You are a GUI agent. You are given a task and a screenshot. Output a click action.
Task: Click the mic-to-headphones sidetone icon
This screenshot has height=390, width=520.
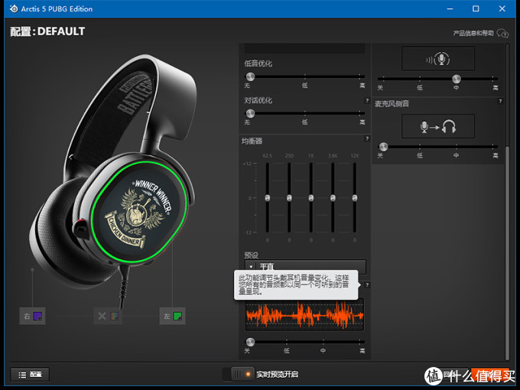(x=438, y=126)
